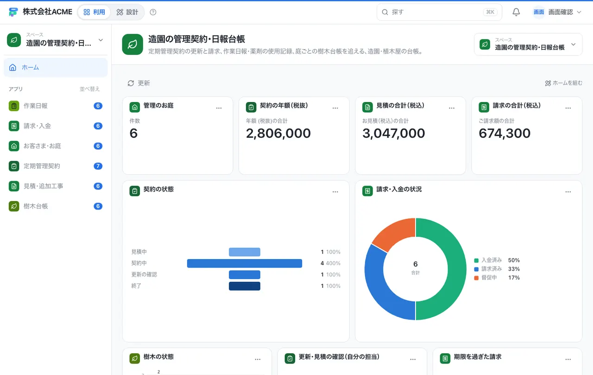Open 定期管理契約 in the sidebar
The image size is (593, 375).
pos(56,166)
